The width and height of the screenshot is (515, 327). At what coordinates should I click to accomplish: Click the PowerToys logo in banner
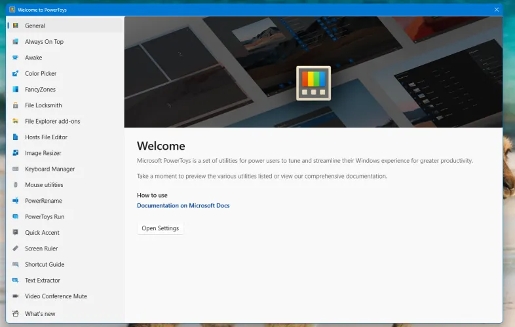pos(313,83)
